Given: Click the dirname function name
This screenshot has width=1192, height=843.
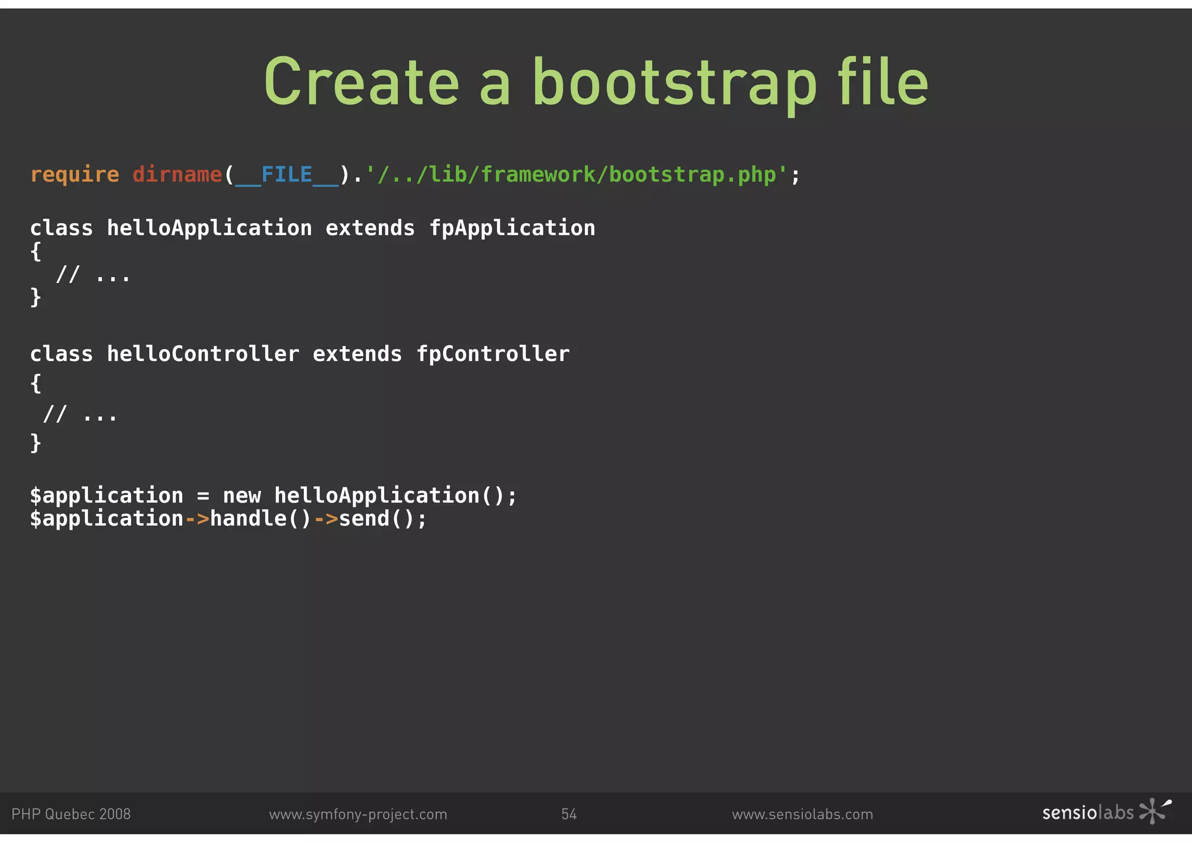Looking at the screenshot, I should [177, 175].
